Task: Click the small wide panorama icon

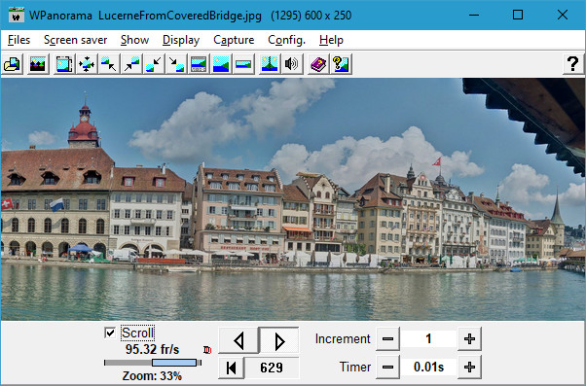Action: click(x=243, y=64)
